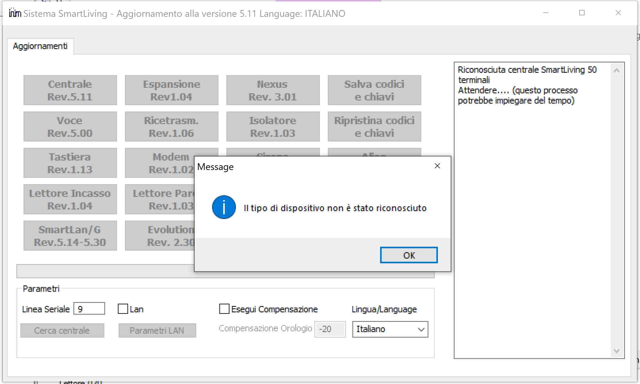Click the SmartLan/G Rev.5.14-5.30 button

[x=70, y=236]
